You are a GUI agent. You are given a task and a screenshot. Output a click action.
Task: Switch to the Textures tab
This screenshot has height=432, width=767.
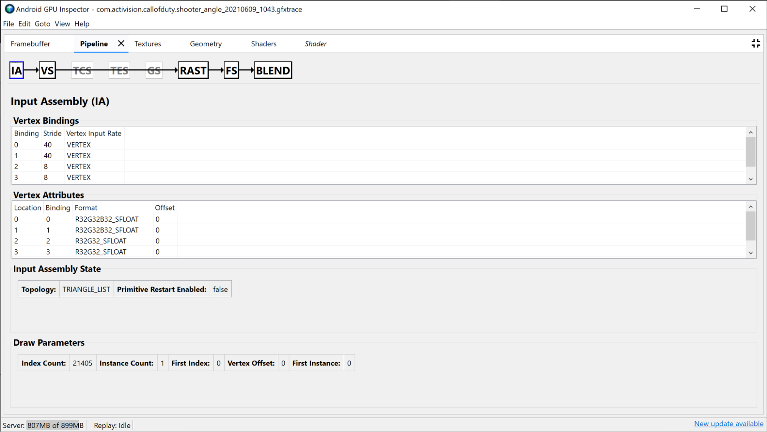147,43
